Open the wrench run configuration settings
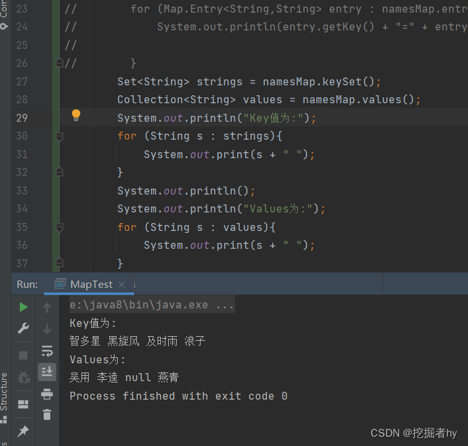This screenshot has height=446, width=468. click(x=23, y=328)
